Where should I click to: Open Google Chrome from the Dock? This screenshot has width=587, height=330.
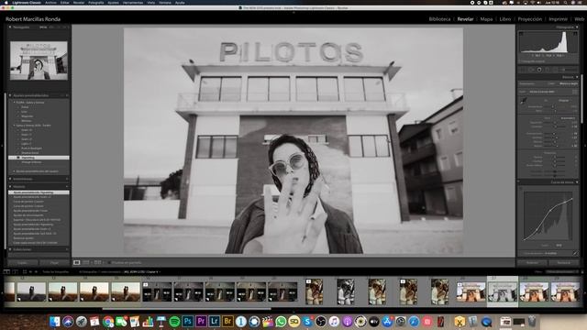108,321
